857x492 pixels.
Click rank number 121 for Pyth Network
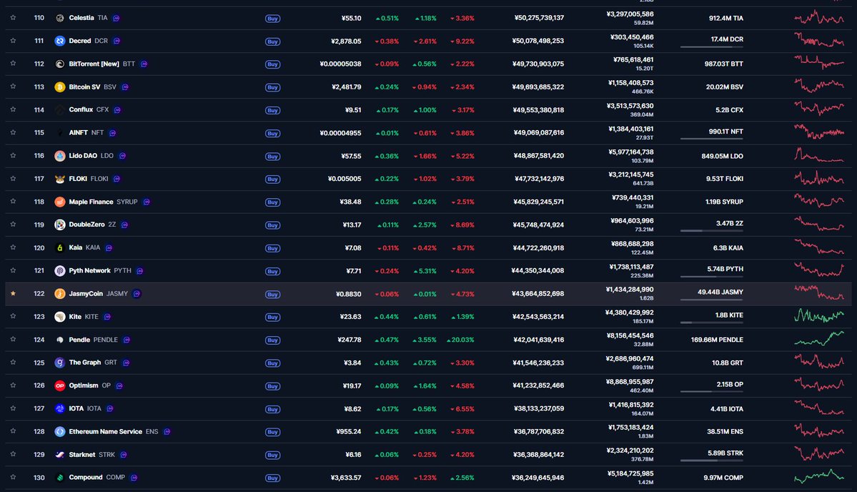(x=39, y=270)
